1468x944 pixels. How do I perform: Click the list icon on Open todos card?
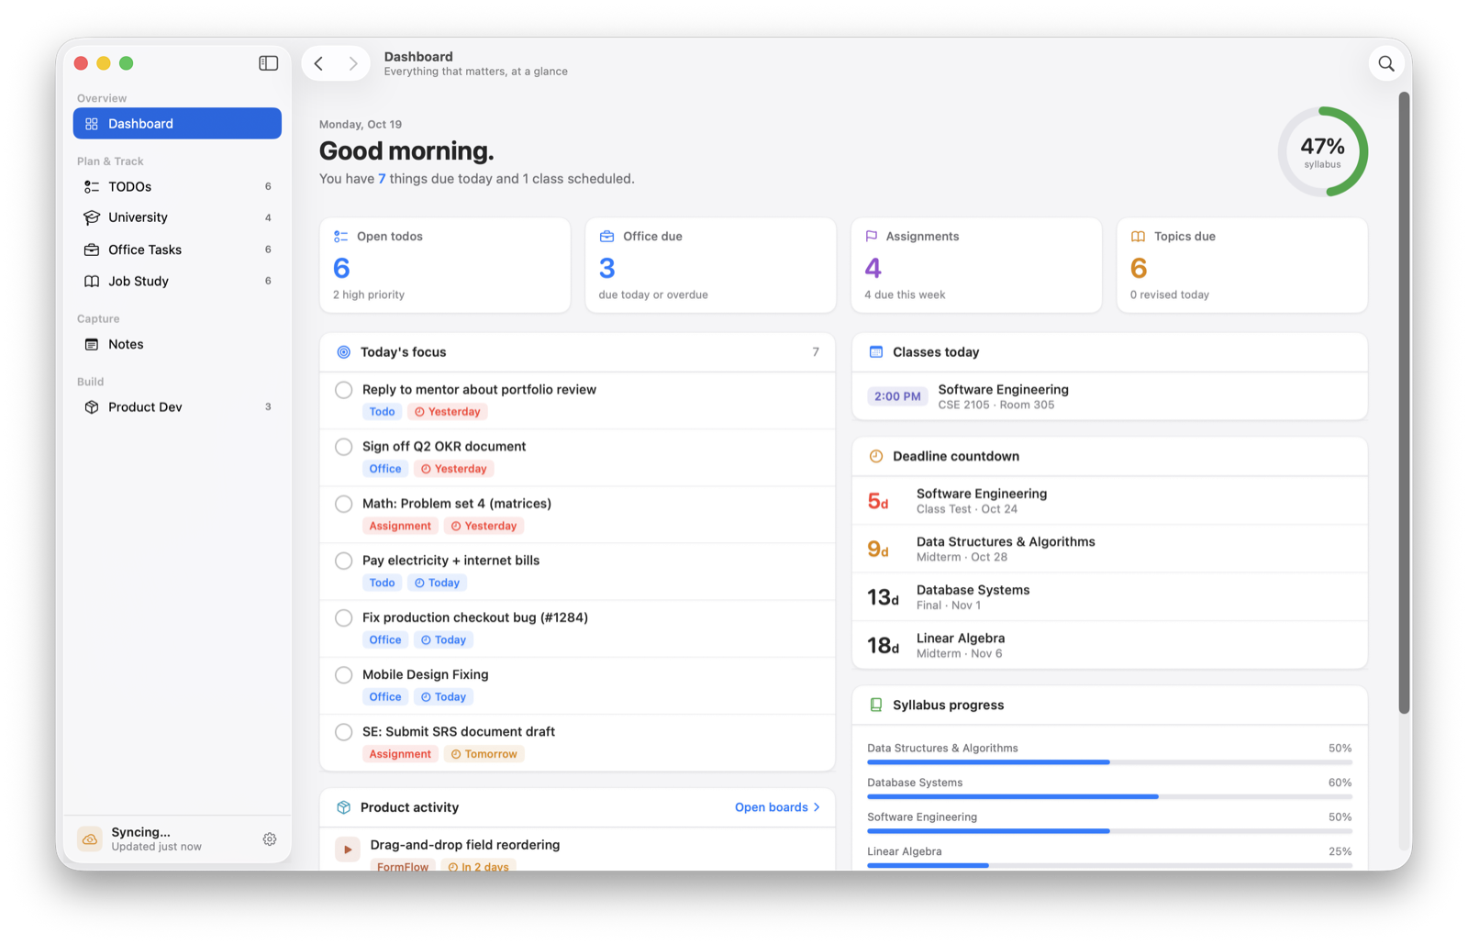340,237
